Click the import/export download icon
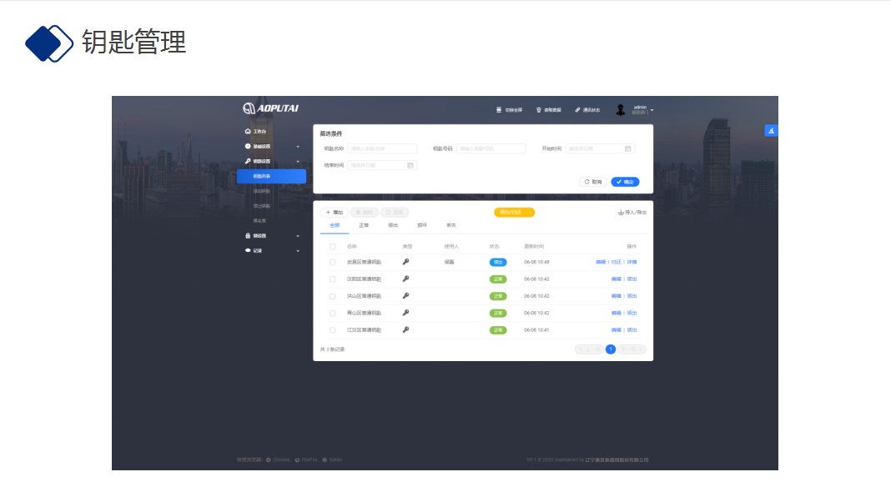This screenshot has height=502, width=891. pyautogui.click(x=621, y=213)
